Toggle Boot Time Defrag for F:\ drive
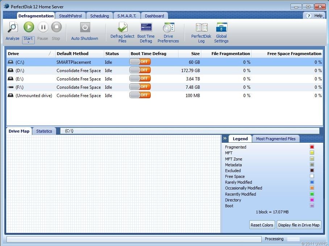The image size is (329, 246). tap(140, 87)
